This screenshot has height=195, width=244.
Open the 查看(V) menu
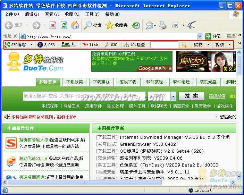[x=52, y=14]
